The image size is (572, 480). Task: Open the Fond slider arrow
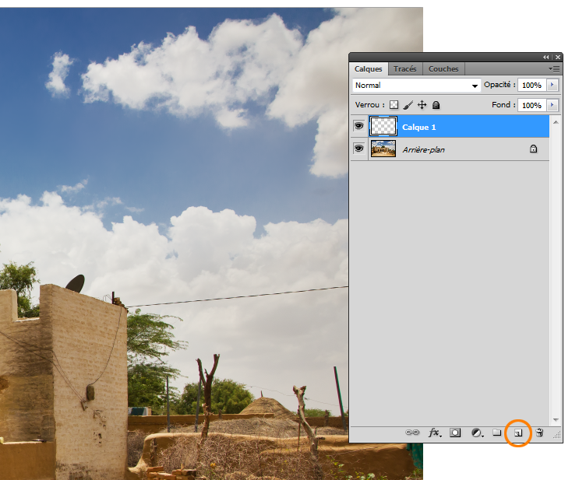[x=553, y=105]
